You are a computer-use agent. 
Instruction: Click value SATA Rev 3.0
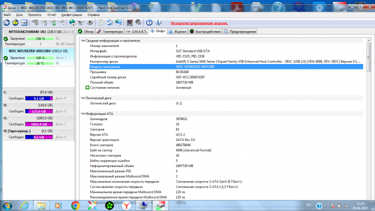coord(185,139)
